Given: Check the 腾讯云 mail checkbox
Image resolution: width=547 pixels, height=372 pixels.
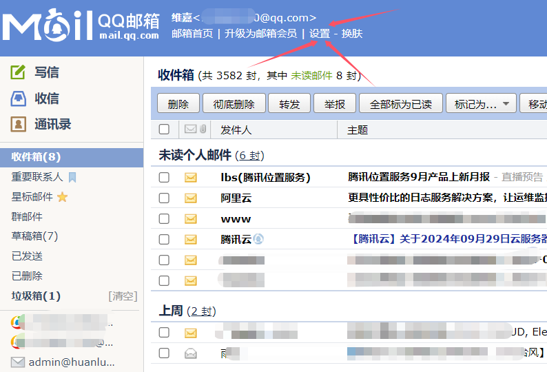Looking at the screenshot, I should (x=164, y=240).
